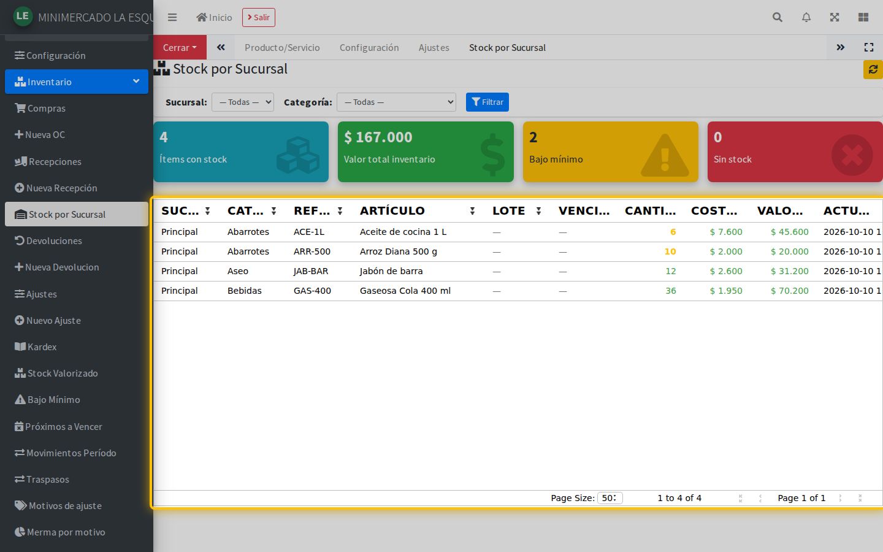
Task: Open Traspasos in the sidebar
Action: tap(77, 479)
